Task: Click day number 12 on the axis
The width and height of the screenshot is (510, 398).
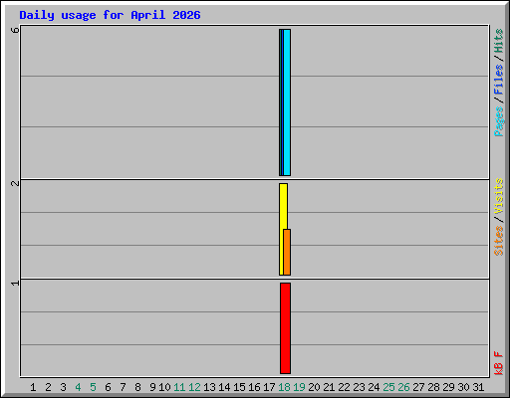Action: 194,387
